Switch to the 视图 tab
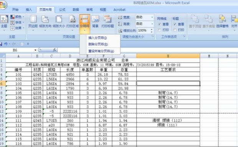The height and width of the screenshot is (147, 238). tap(103, 10)
